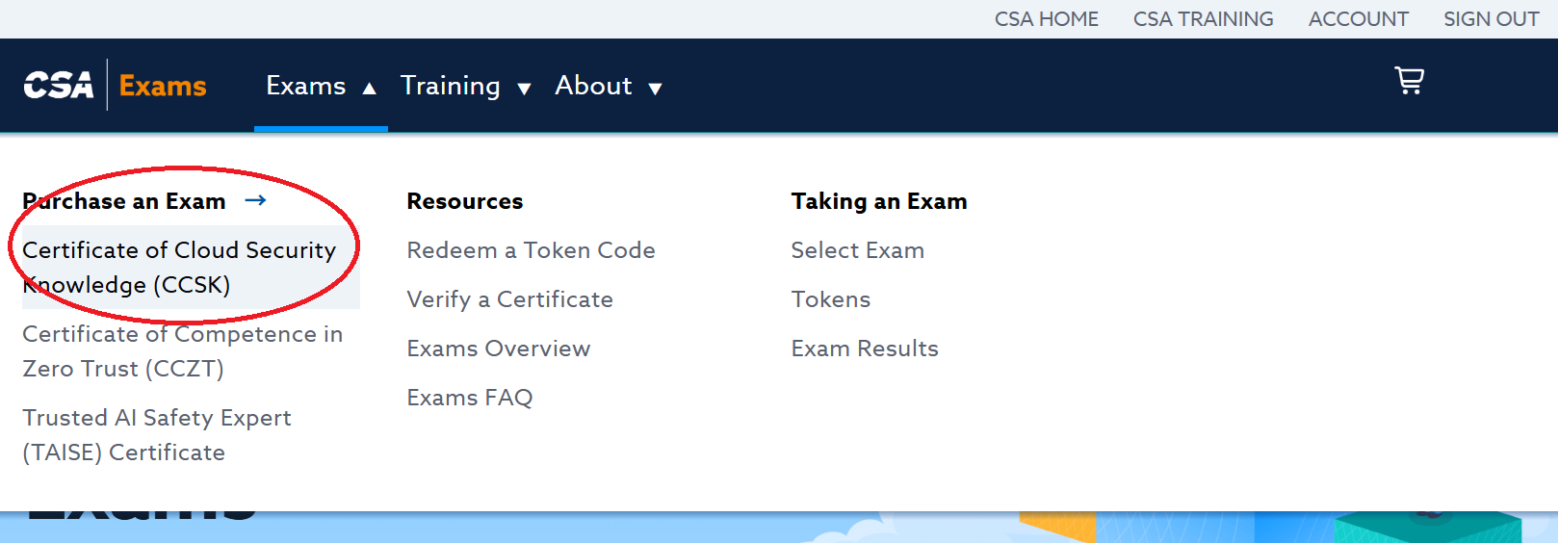Open the ACCOUNT page
Image resolution: width=1558 pixels, height=543 pixels.
click(x=1358, y=19)
